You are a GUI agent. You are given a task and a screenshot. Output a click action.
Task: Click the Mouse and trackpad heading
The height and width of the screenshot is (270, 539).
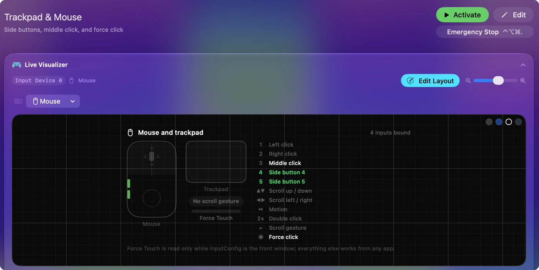[x=171, y=133]
